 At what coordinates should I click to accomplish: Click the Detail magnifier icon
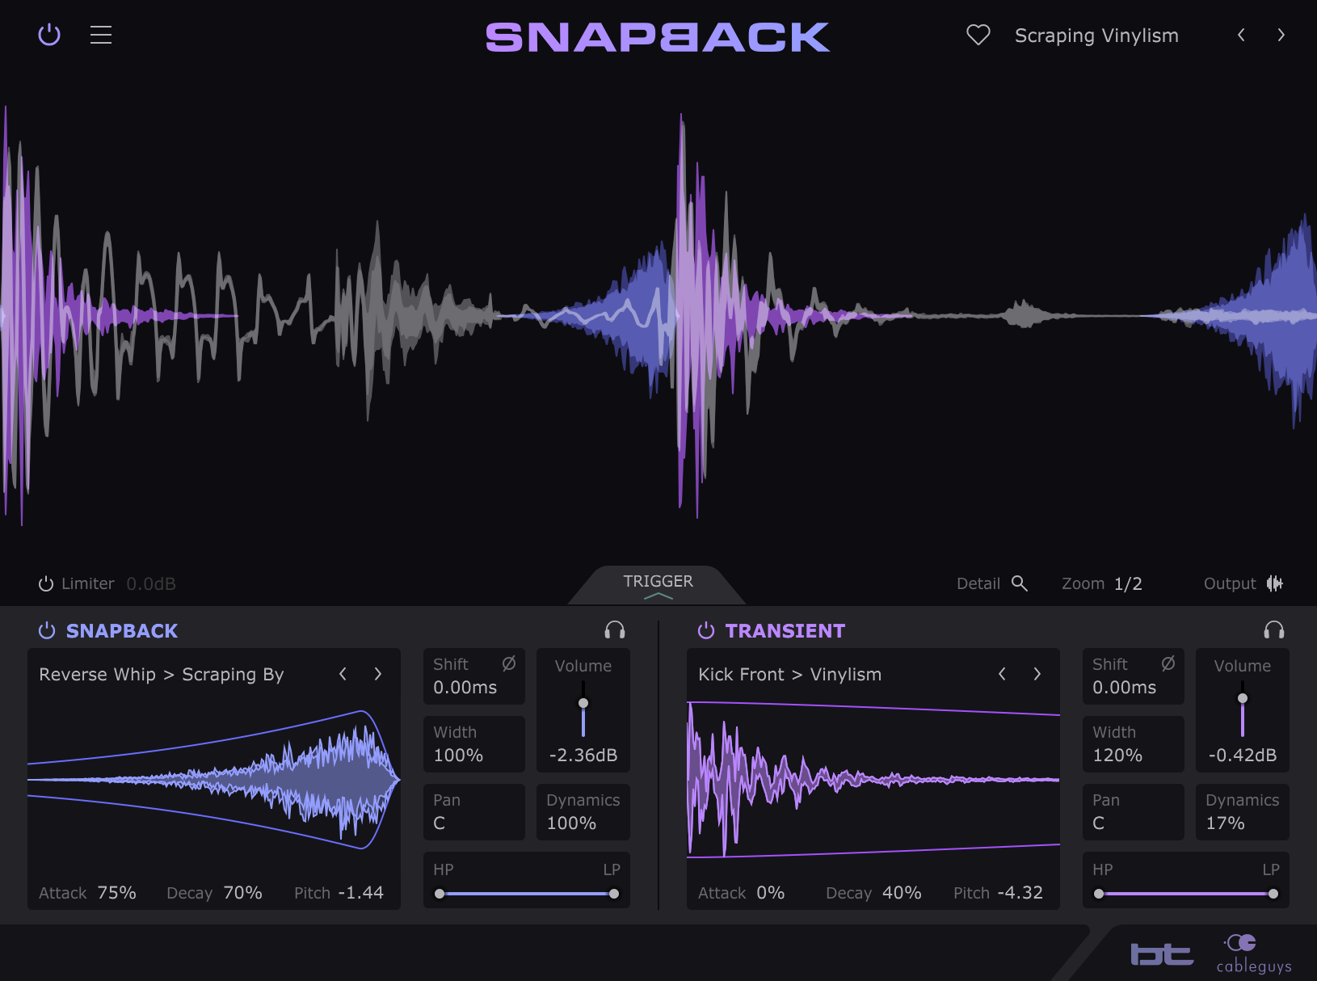pos(1020,583)
